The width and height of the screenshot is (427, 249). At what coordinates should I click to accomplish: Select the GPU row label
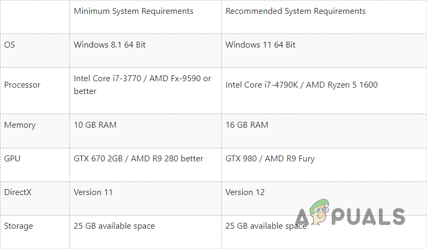[x=12, y=158]
